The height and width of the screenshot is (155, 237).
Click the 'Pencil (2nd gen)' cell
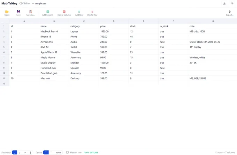click(x=54, y=73)
